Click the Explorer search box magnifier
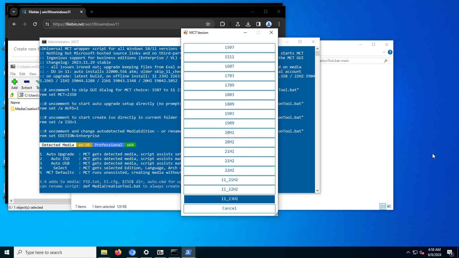Viewport: 459px width, 258px height. click(386, 61)
